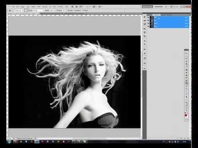Open the Window menu
Image resolution: width=198 pixels, height=148 pixels.
[x=61, y=7]
